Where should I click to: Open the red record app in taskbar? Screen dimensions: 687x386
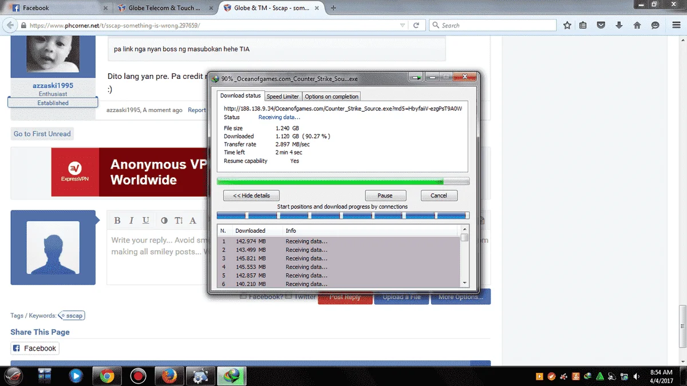[137, 376]
